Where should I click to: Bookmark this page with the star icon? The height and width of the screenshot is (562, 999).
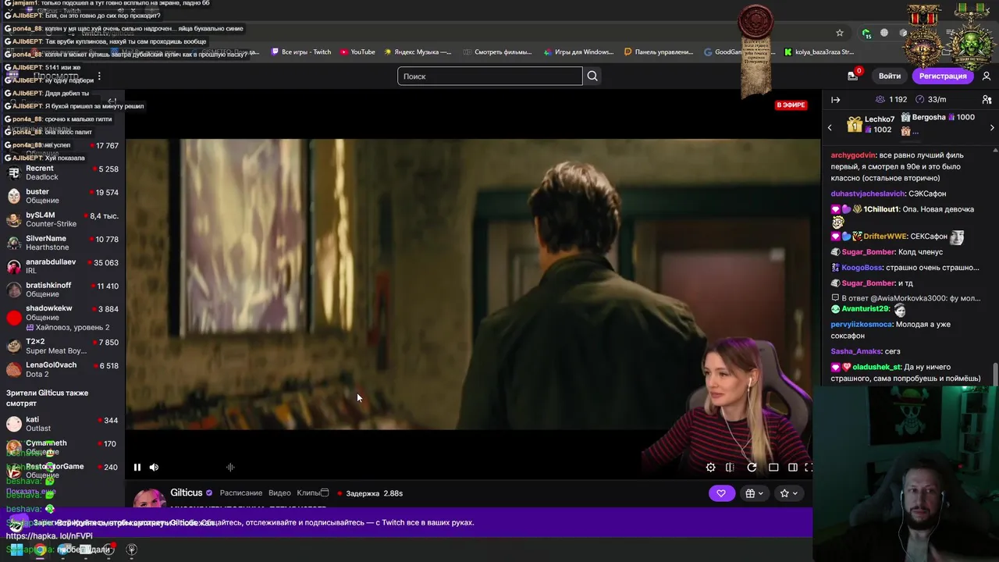click(x=840, y=33)
